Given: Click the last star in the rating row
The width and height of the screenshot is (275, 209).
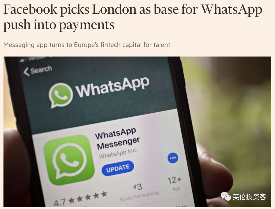Looking at the screenshot, I should coord(104,194).
